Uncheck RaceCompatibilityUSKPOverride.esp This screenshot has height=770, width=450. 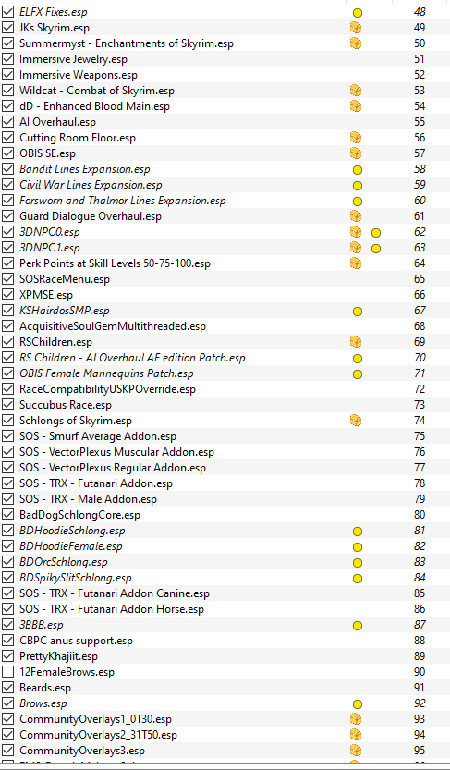point(7,389)
